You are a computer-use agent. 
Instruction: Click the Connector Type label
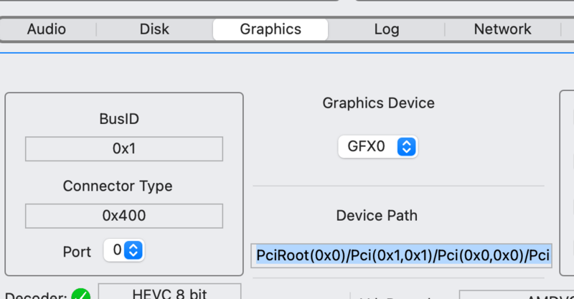tap(118, 186)
